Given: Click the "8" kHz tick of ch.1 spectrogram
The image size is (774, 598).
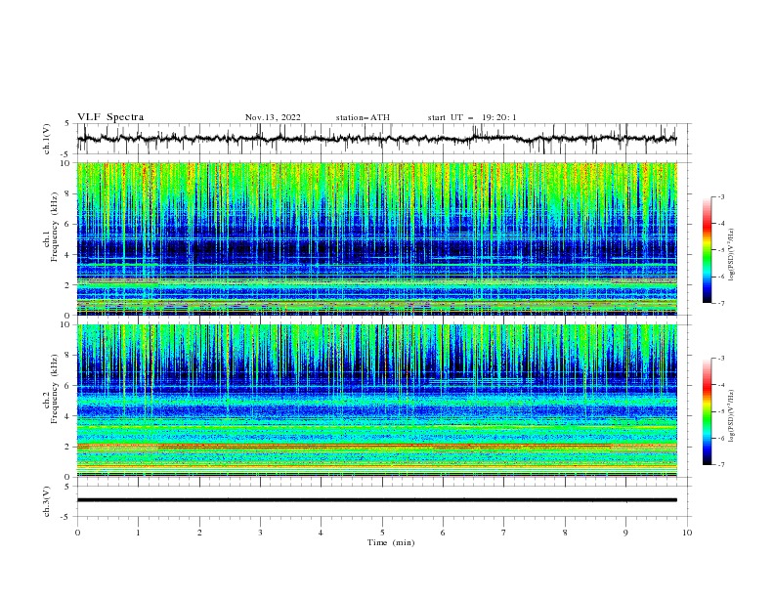Looking at the screenshot, I should pyautogui.click(x=68, y=193).
